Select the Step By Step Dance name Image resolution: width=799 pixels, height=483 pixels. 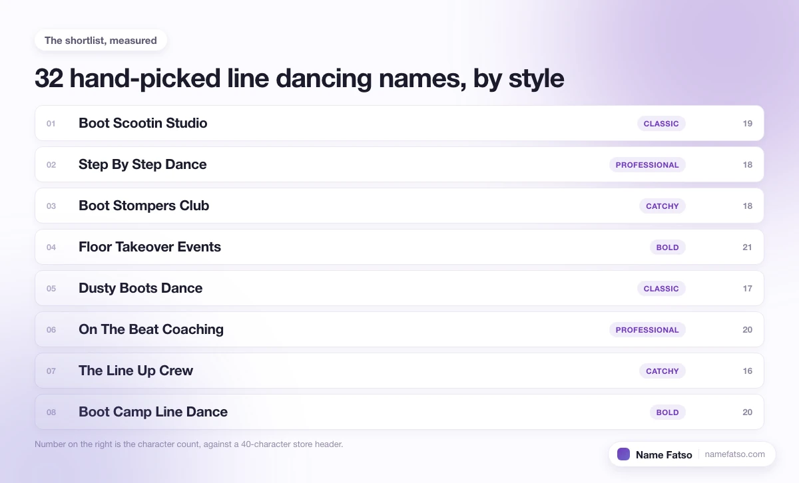142,164
